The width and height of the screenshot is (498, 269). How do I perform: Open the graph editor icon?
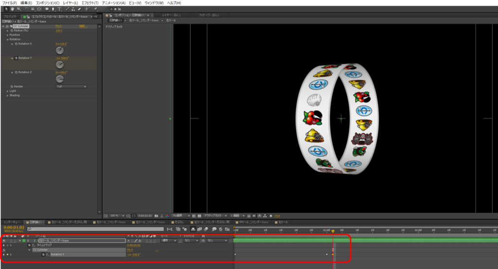click(x=227, y=229)
